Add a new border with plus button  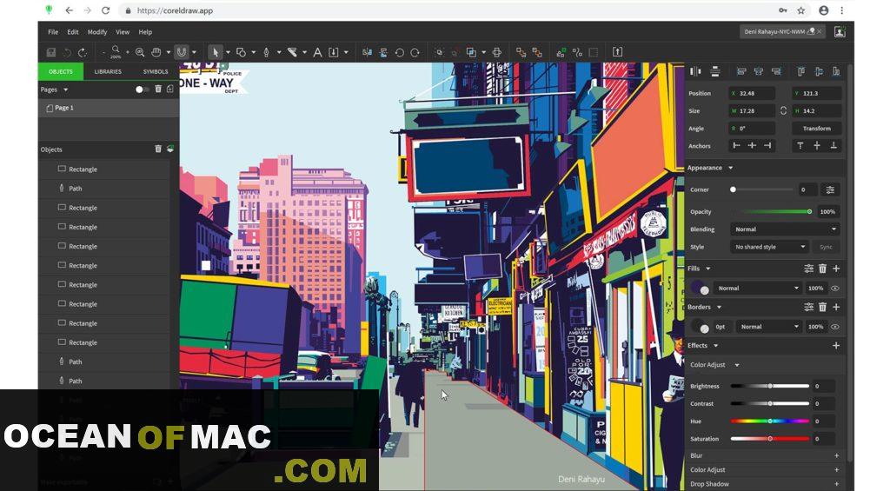pyautogui.click(x=836, y=307)
